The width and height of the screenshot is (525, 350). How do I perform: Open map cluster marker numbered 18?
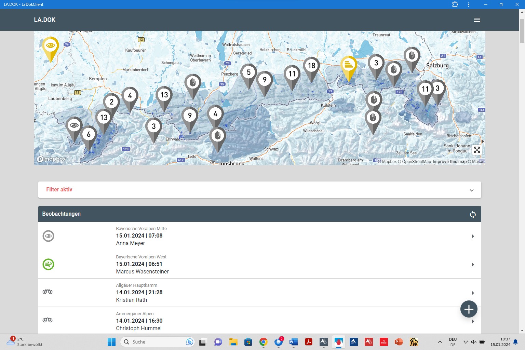coord(311,66)
